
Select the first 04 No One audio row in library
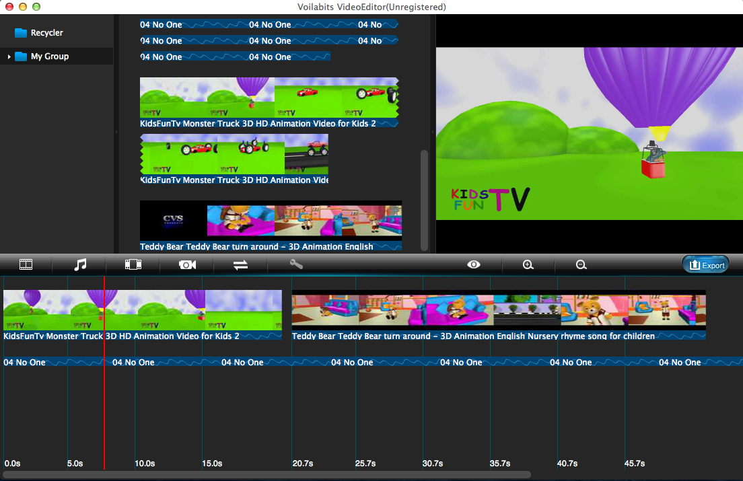pos(269,25)
